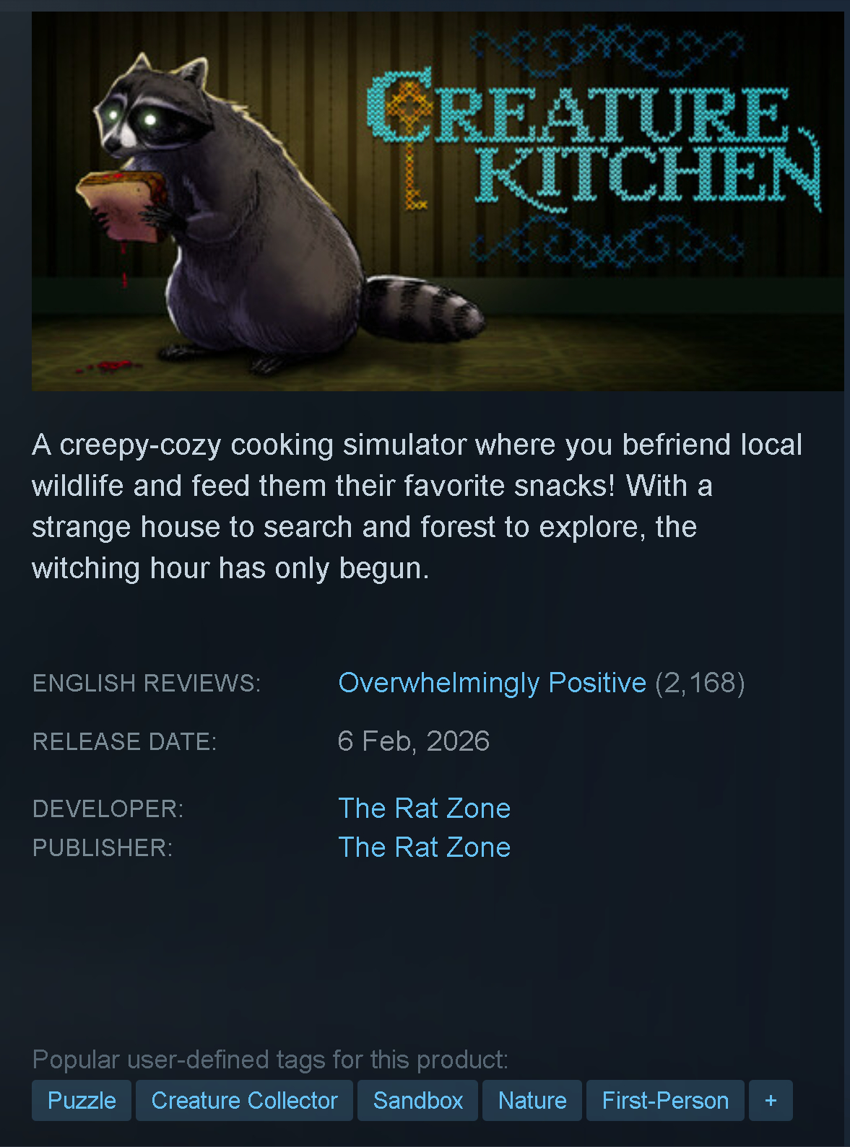Open the Nature tag
850x1147 pixels.
point(532,1100)
